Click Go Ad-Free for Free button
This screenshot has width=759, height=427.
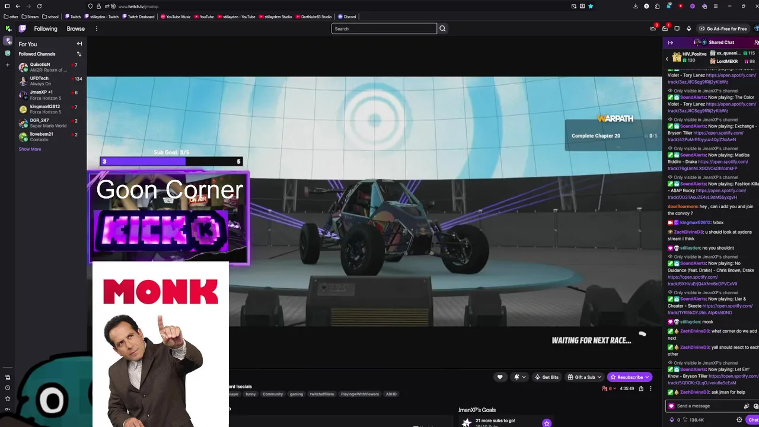(x=723, y=28)
